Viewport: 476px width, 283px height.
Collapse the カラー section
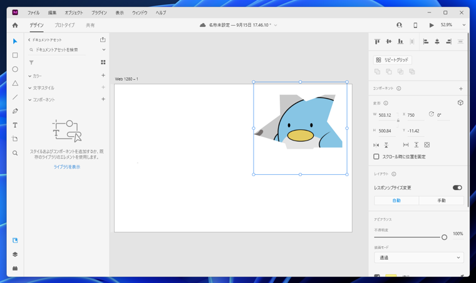[30, 76]
